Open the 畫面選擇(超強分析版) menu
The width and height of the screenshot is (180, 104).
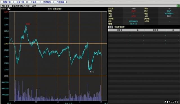[x=21, y=6]
